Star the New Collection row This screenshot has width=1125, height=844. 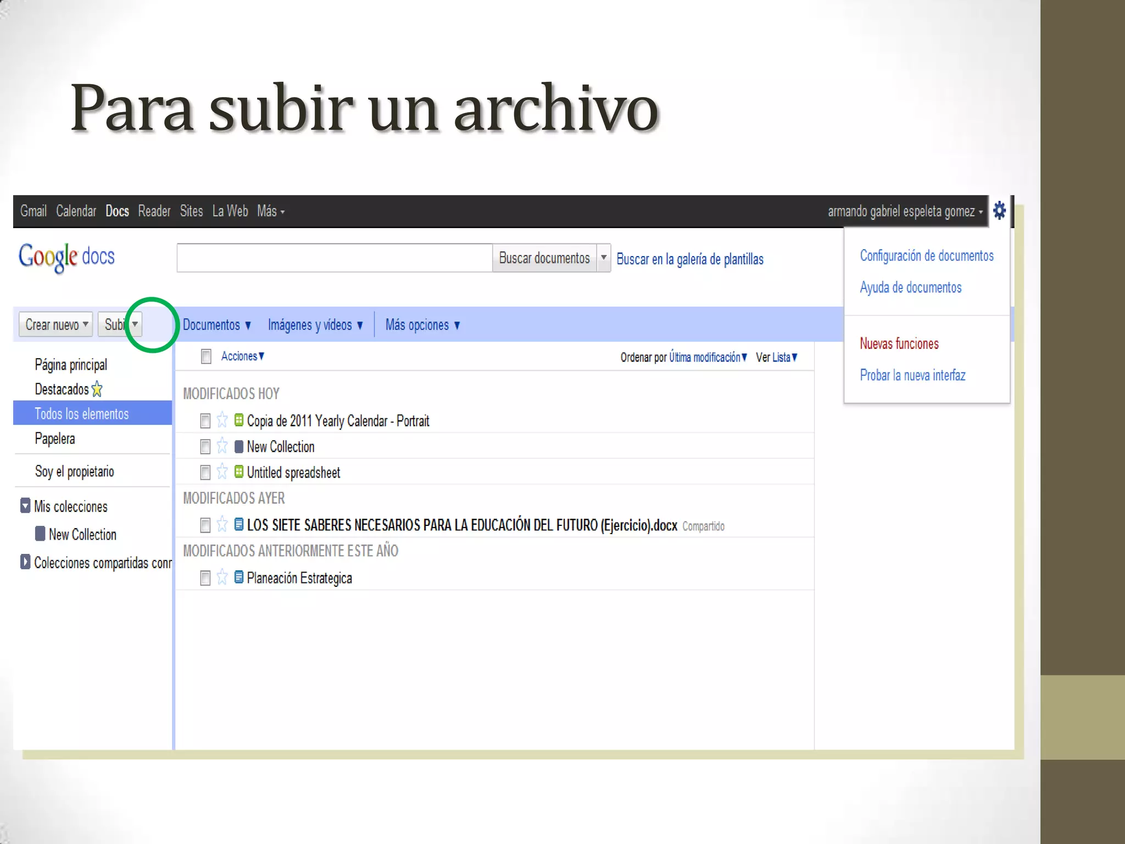click(x=222, y=446)
